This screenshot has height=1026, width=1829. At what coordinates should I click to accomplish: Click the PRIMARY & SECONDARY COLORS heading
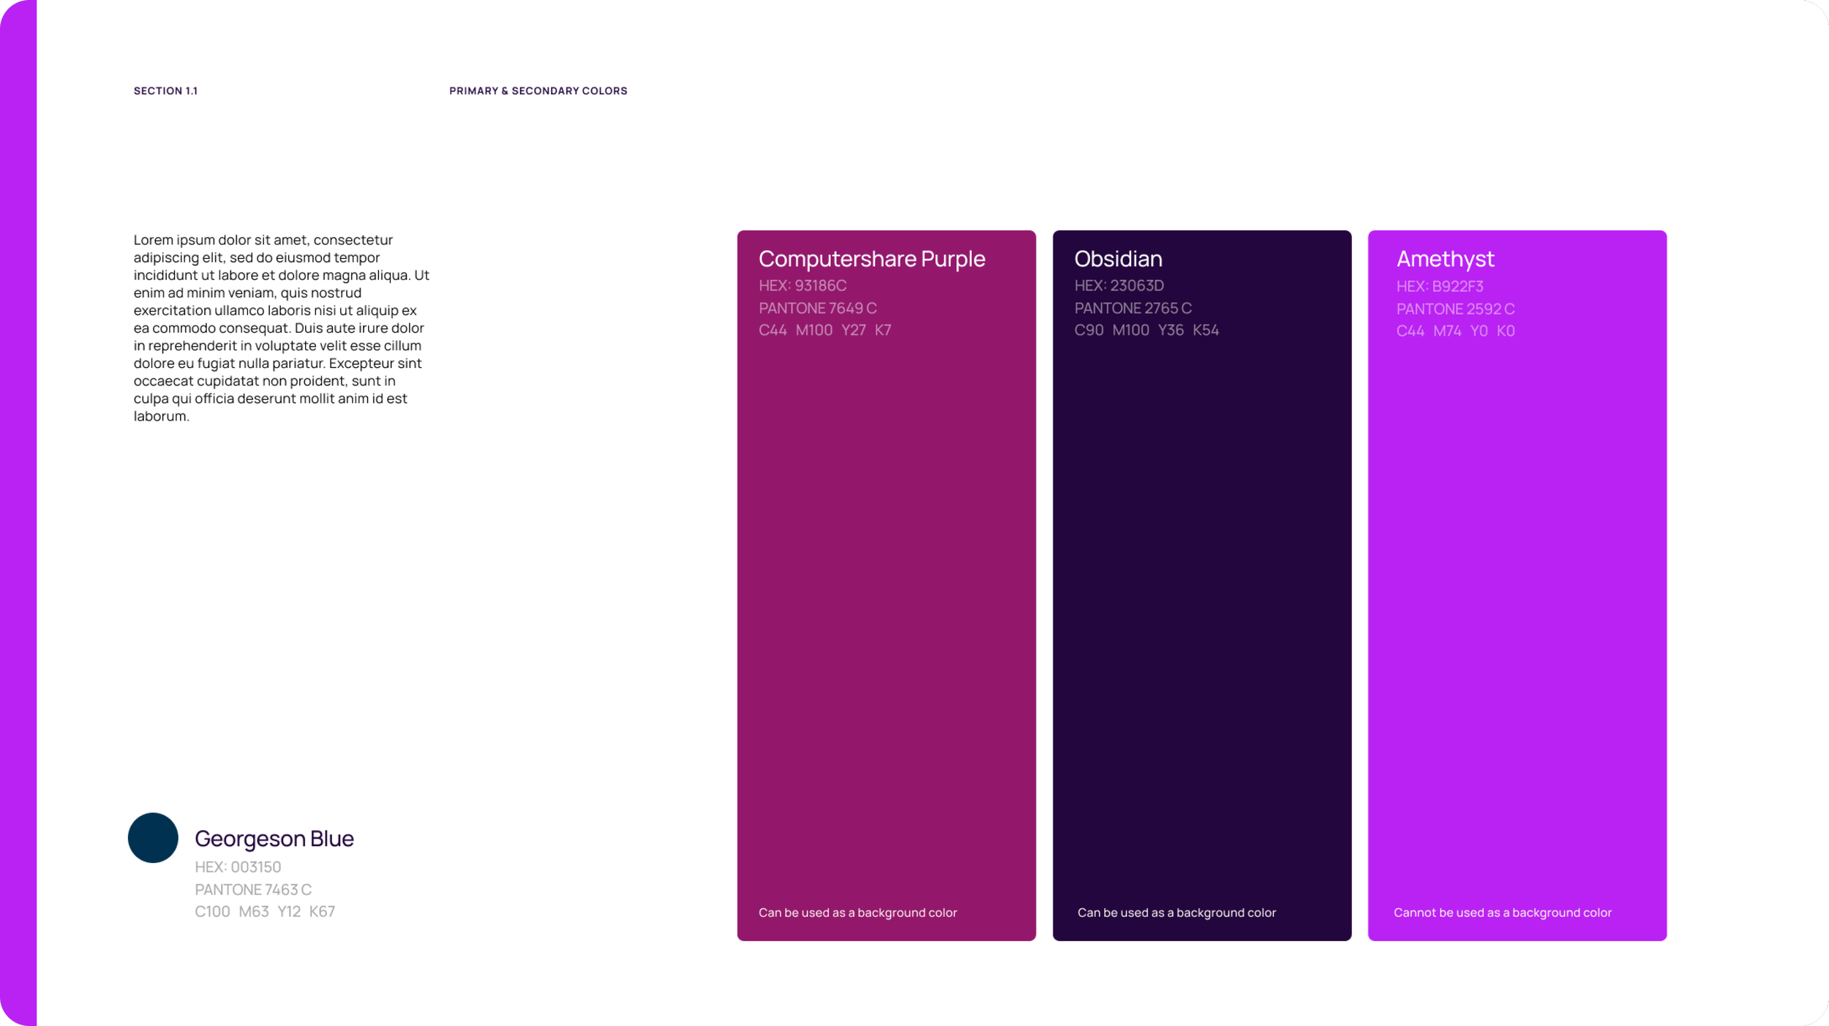[538, 91]
